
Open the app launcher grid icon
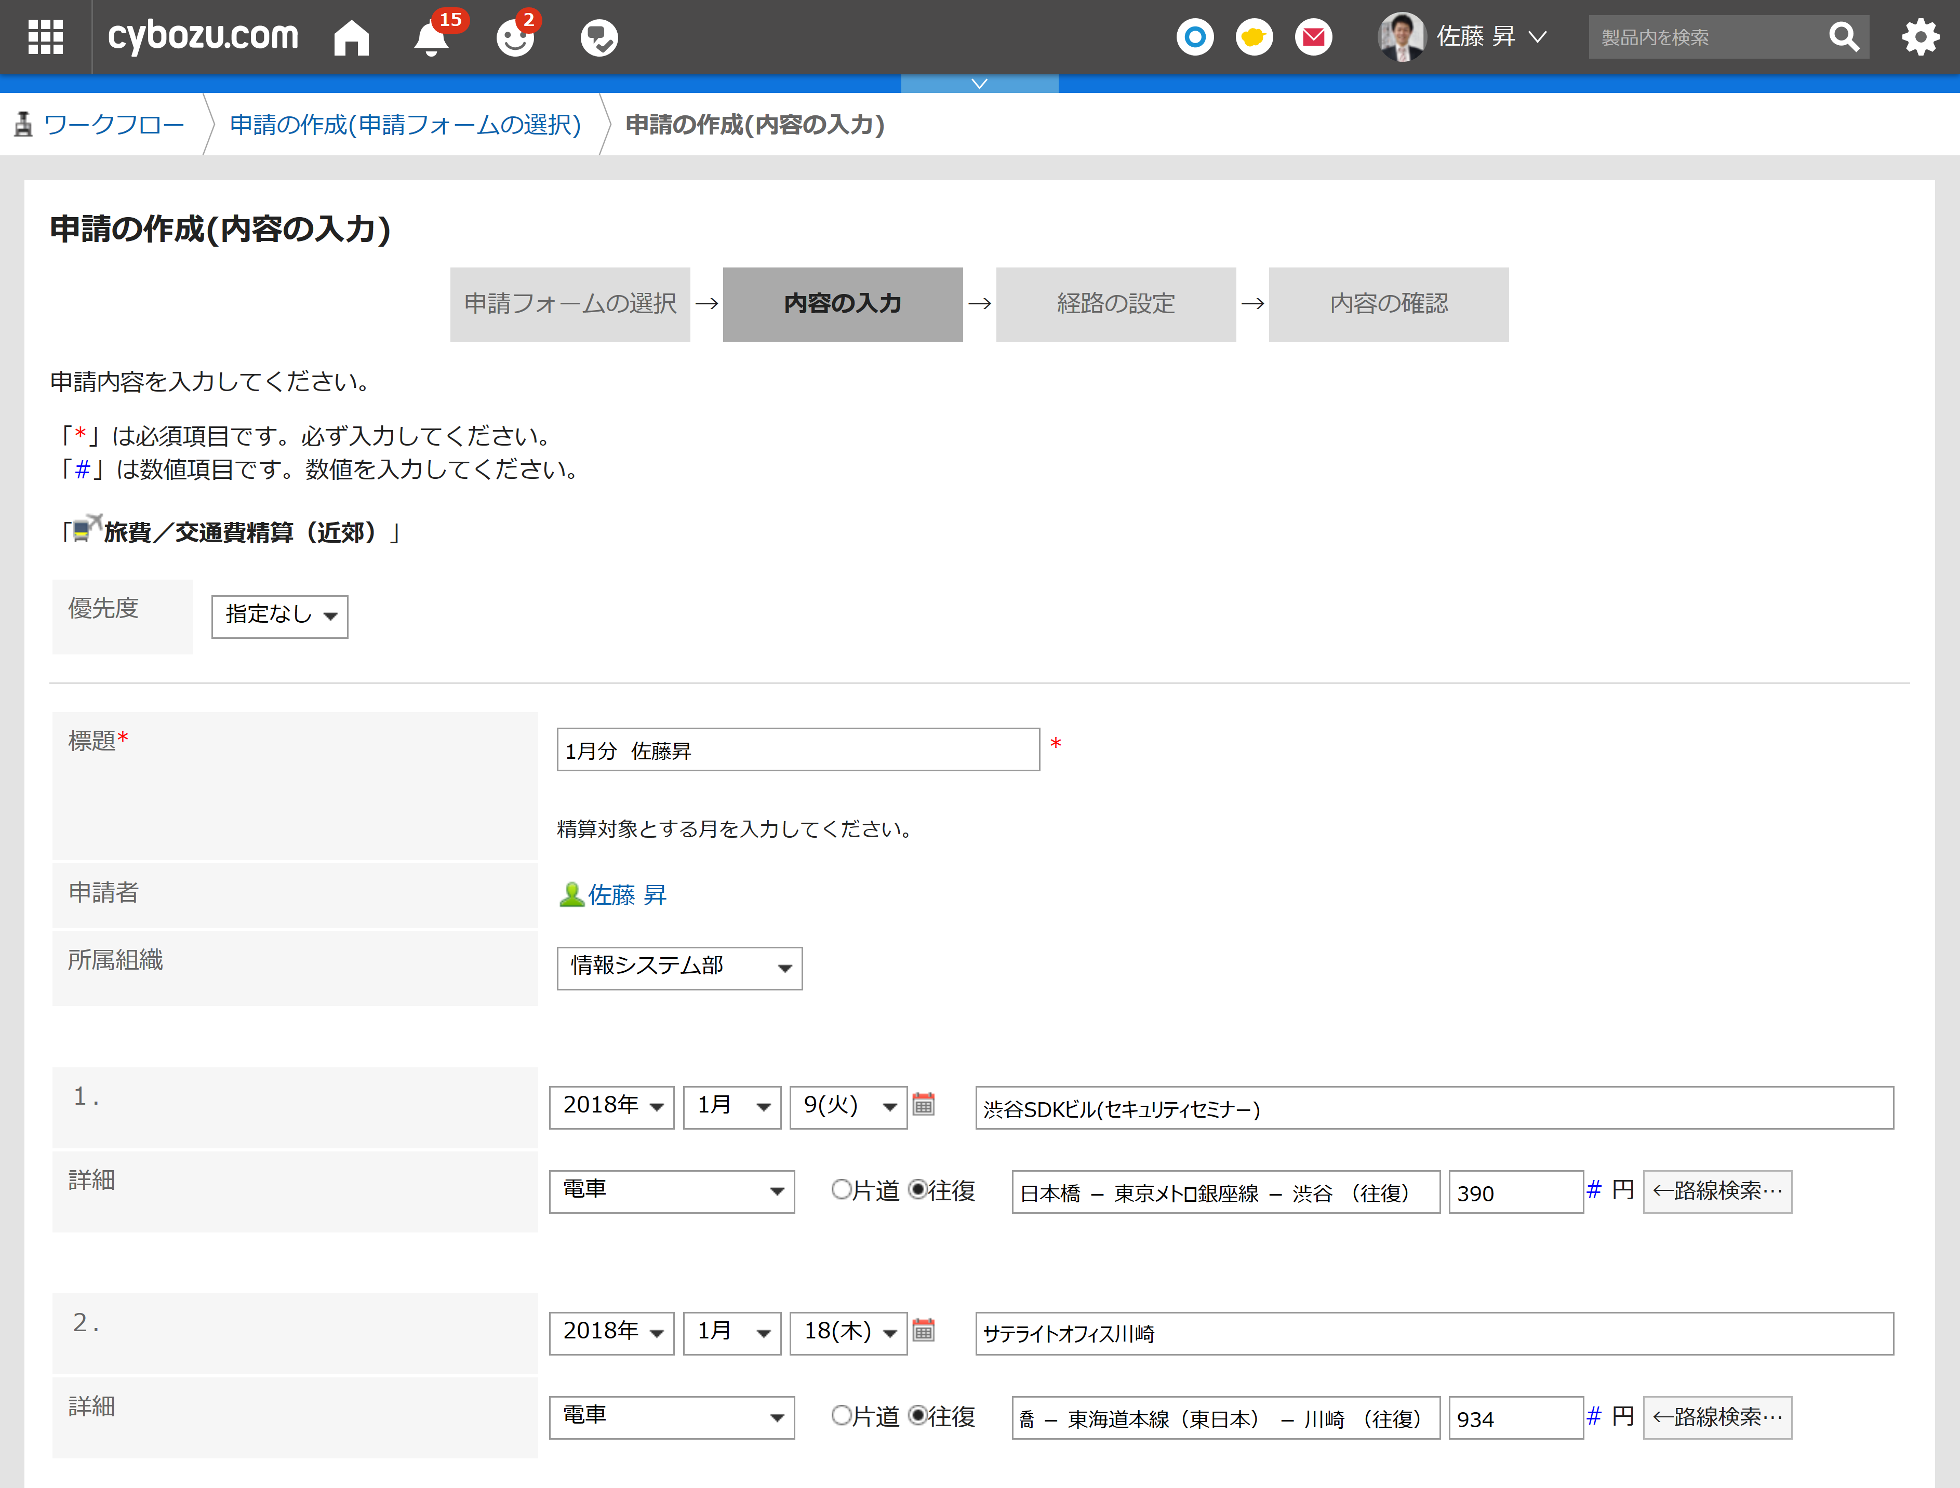tap(45, 37)
